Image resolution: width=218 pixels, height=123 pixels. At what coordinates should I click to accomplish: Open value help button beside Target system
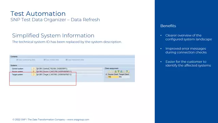coord(33,74)
